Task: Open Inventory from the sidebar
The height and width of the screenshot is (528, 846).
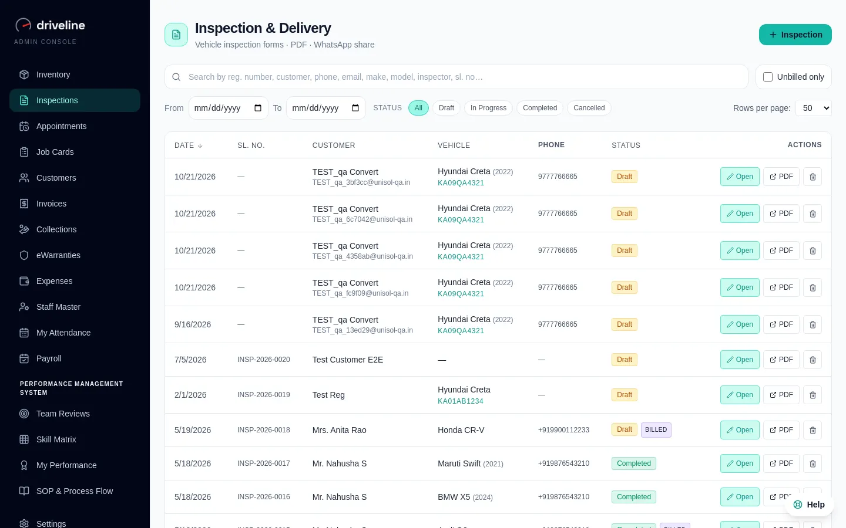Action: (x=75, y=75)
